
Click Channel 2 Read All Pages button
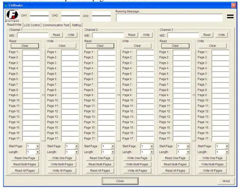100,171
